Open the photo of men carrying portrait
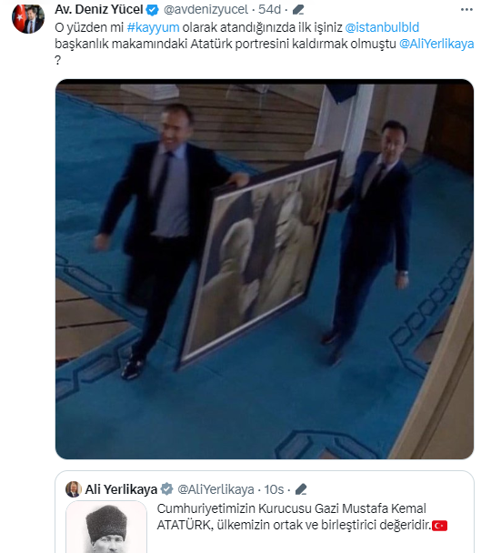This screenshot has width=481, height=553. coord(265,269)
